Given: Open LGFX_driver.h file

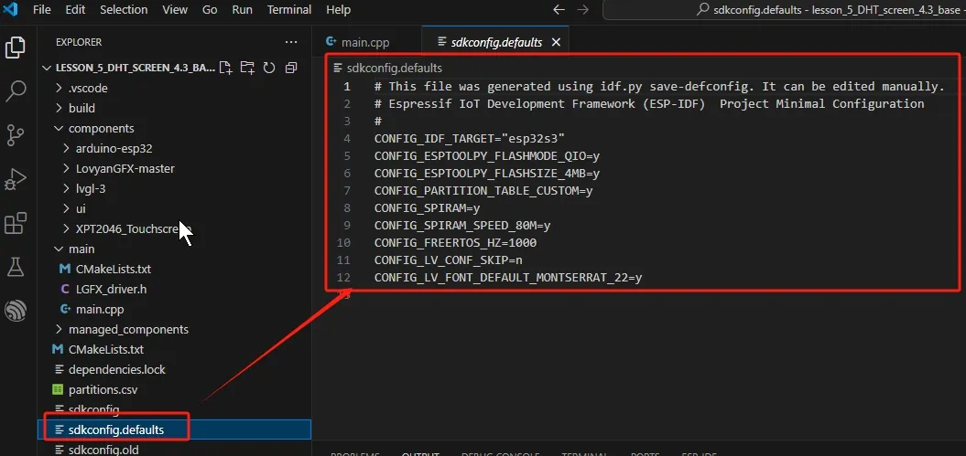Looking at the screenshot, I should 111,289.
